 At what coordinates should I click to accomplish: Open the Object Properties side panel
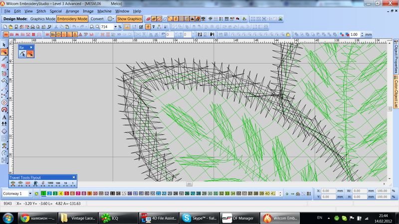(x=396, y=56)
